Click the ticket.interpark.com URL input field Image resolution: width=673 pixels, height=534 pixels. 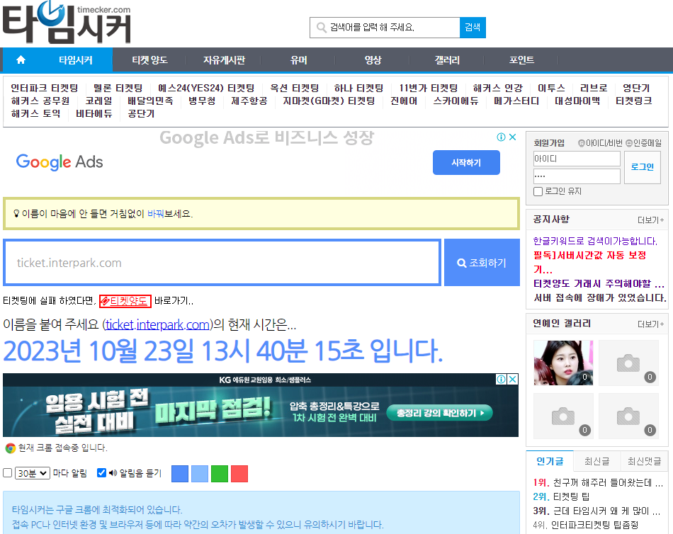pos(222,263)
